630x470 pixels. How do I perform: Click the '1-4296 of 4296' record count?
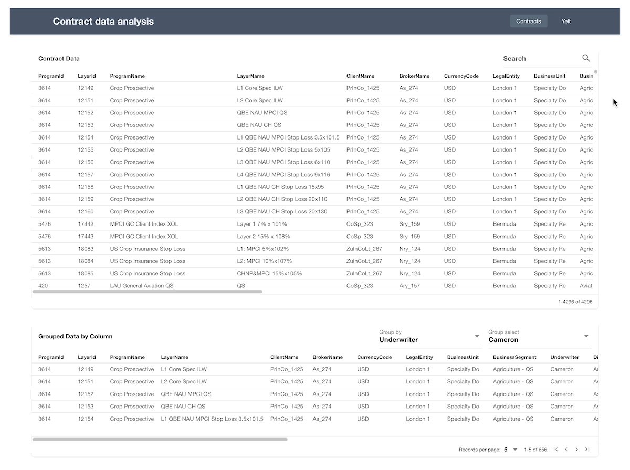tap(575, 302)
